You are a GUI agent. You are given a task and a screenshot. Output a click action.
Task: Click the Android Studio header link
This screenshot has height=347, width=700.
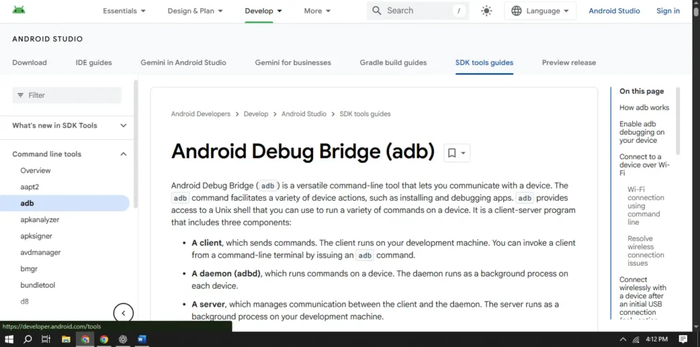615,11
